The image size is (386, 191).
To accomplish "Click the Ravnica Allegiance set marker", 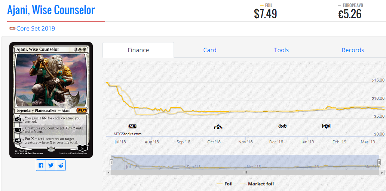I will [326, 127].
